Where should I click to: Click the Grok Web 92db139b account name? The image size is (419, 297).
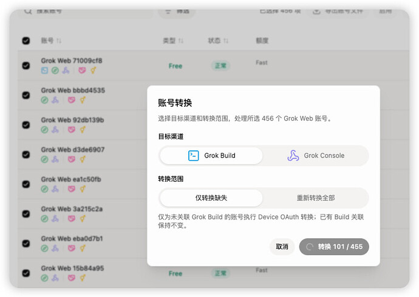[x=72, y=119]
